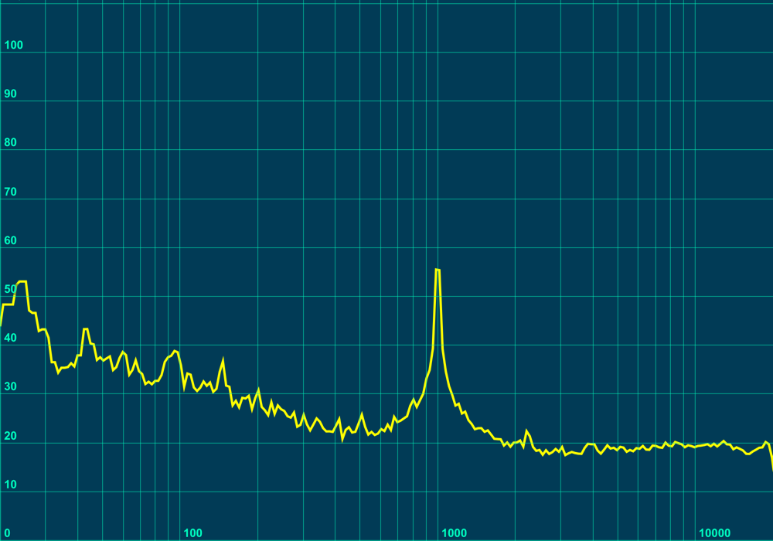Select the 100 label on the frequency axis
The height and width of the screenshot is (541, 773).
point(192,532)
